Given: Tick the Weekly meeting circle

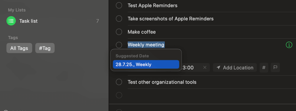Looking at the screenshot, I should [119, 45].
